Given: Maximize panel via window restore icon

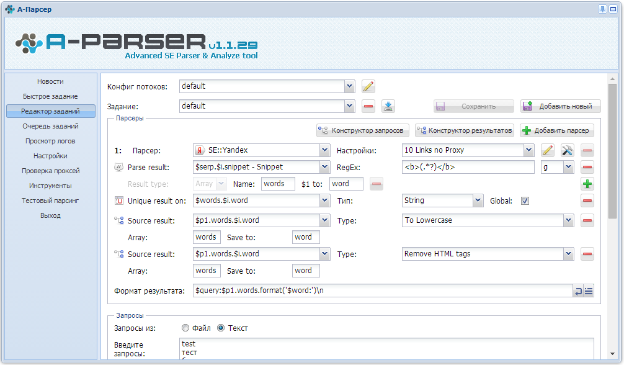Looking at the screenshot, I should click(613, 9).
